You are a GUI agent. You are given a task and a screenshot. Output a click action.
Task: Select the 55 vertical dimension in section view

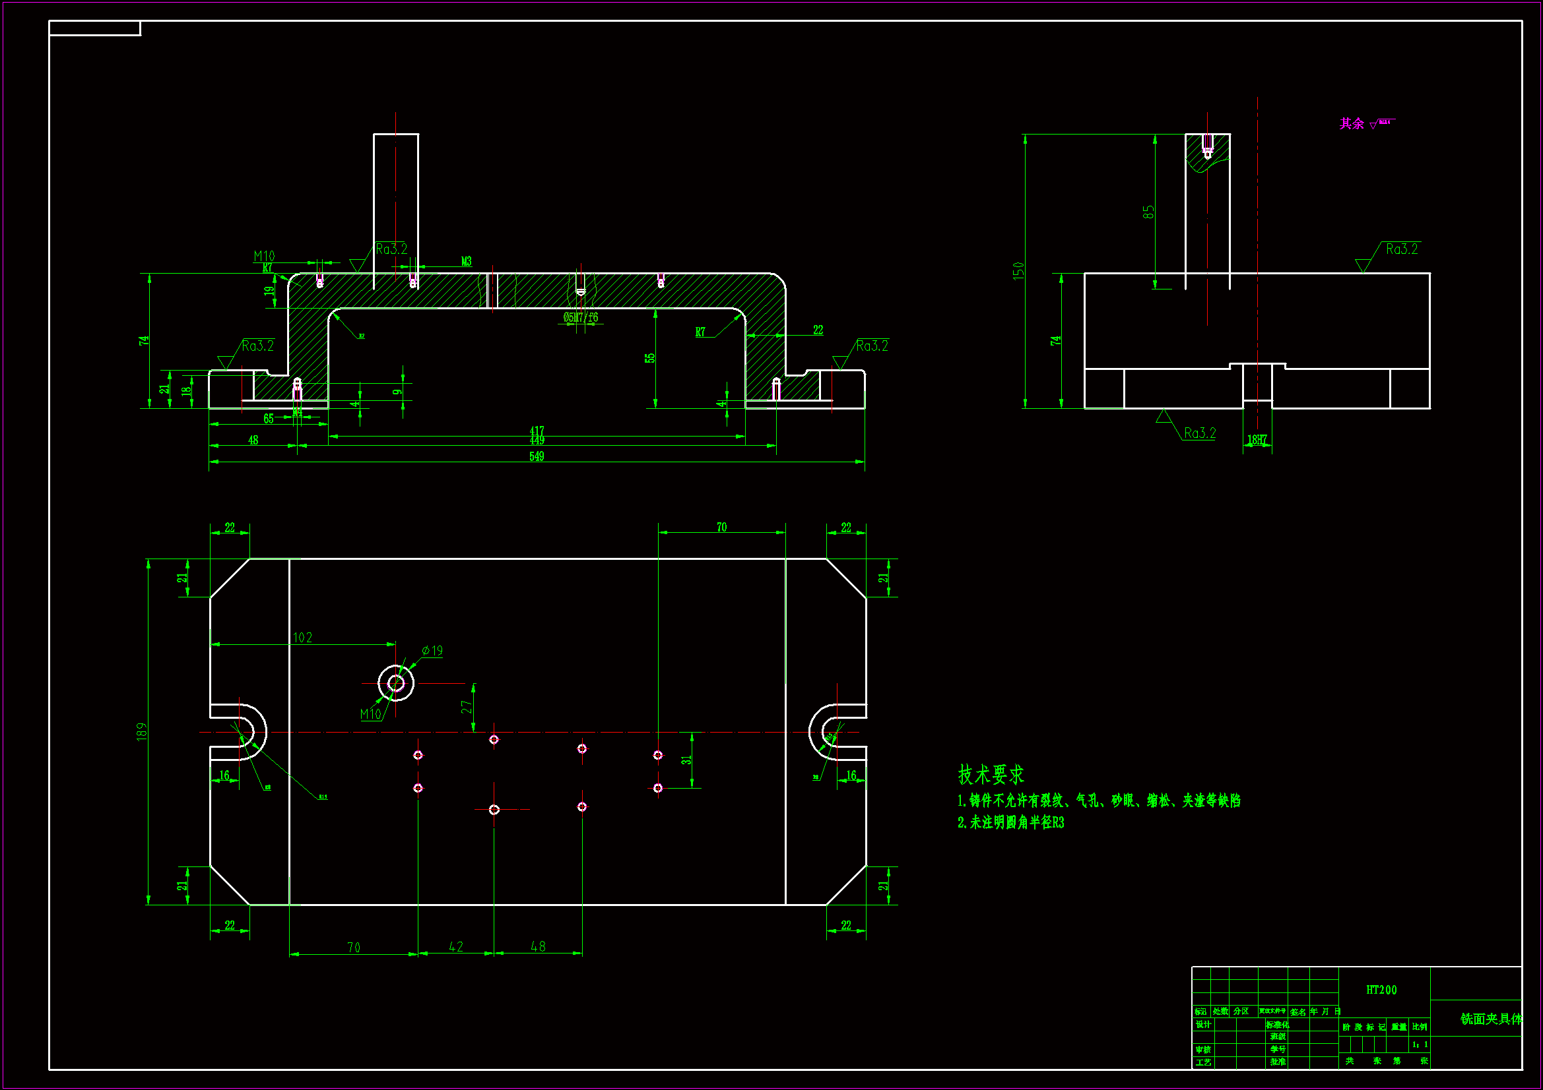click(x=649, y=358)
